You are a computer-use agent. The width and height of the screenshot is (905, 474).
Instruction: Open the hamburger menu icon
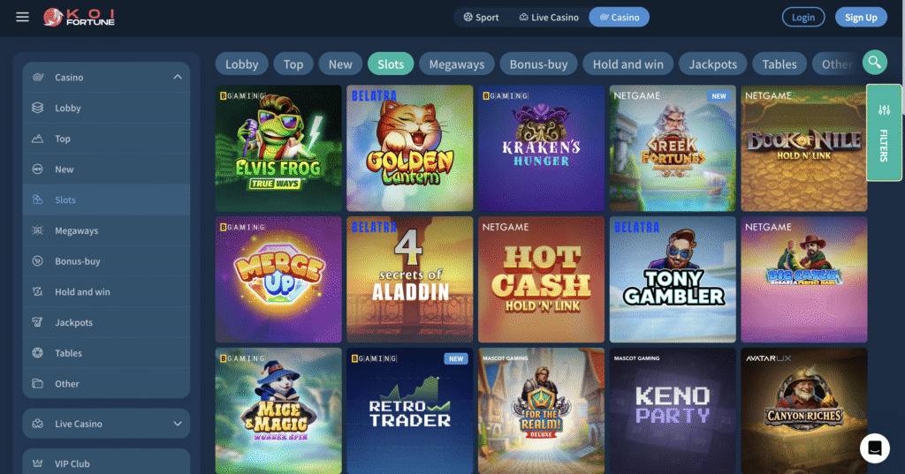coord(22,17)
